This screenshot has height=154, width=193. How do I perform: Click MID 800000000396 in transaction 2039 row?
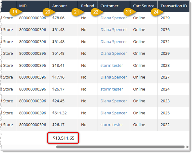pos(33,18)
